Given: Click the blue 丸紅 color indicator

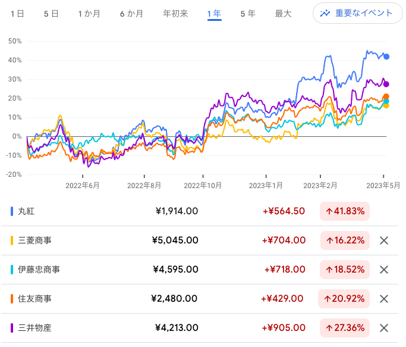Looking at the screenshot, I should tap(12, 211).
